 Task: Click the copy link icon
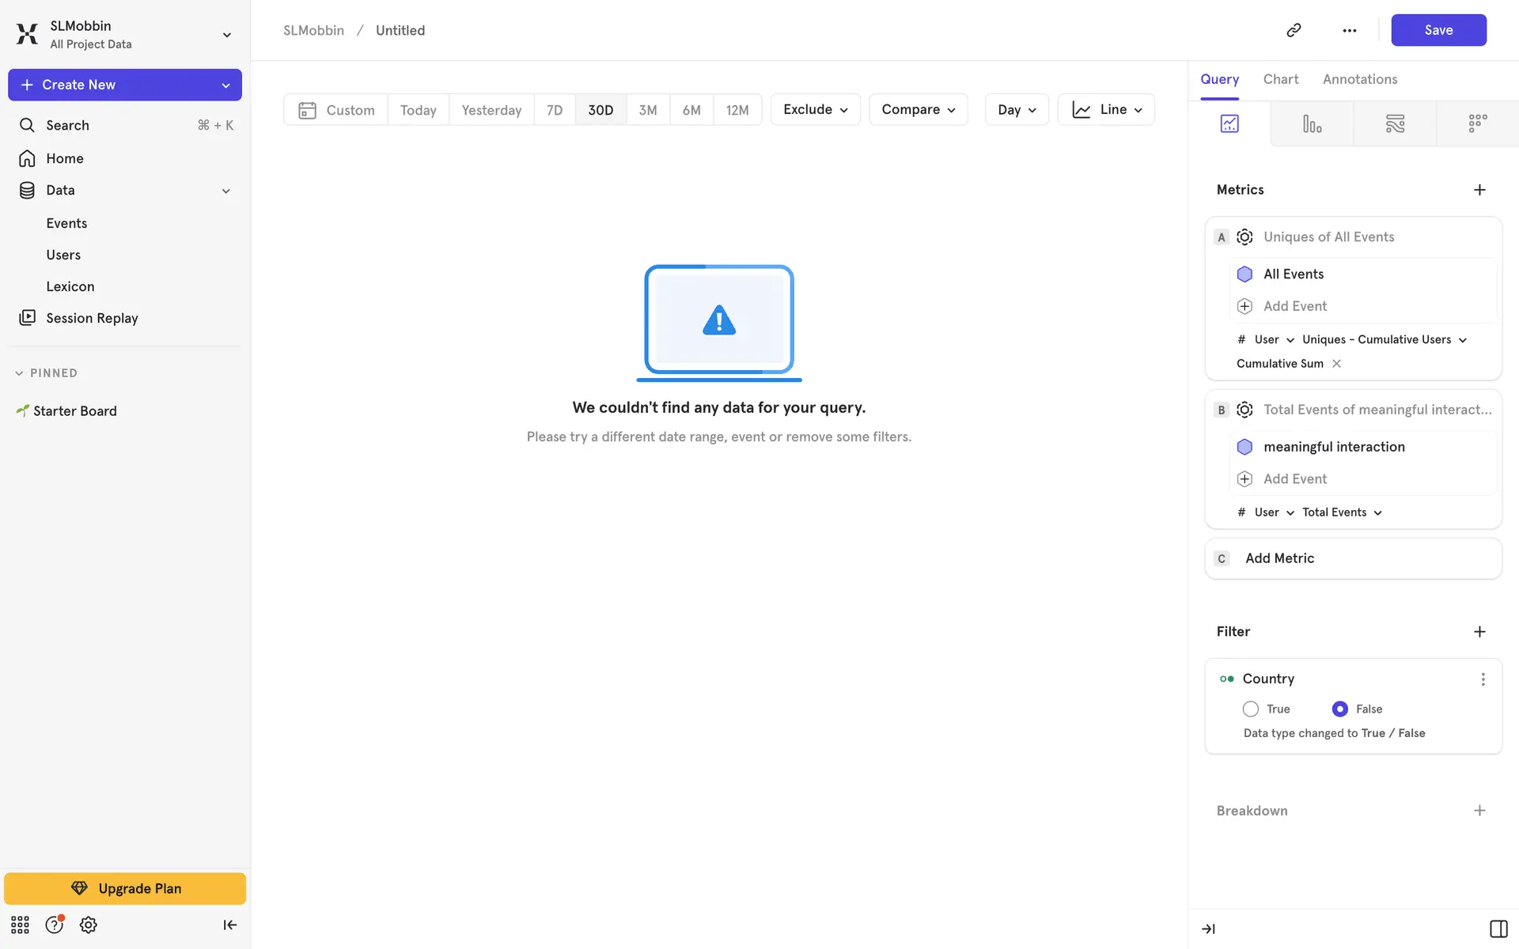coord(1294,30)
